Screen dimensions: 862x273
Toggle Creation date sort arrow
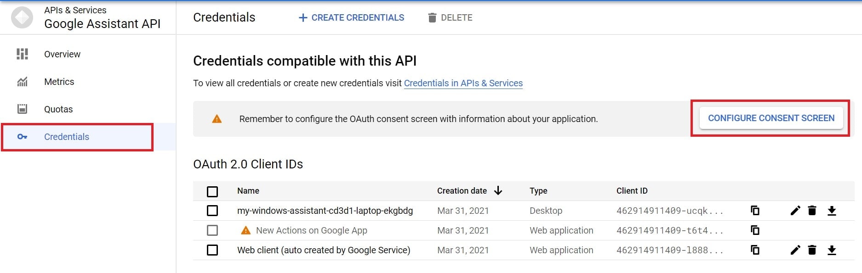click(498, 190)
